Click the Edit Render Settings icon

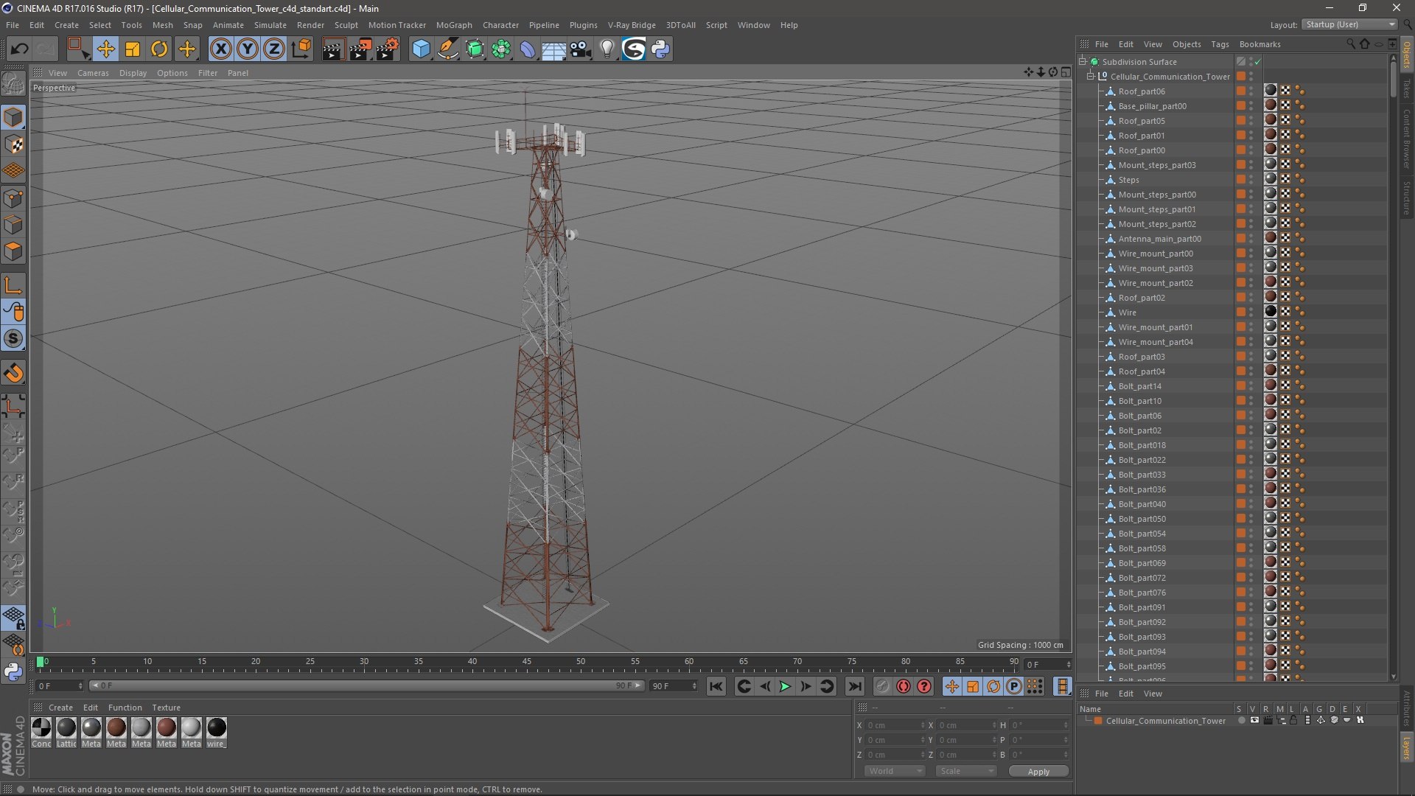[388, 49]
